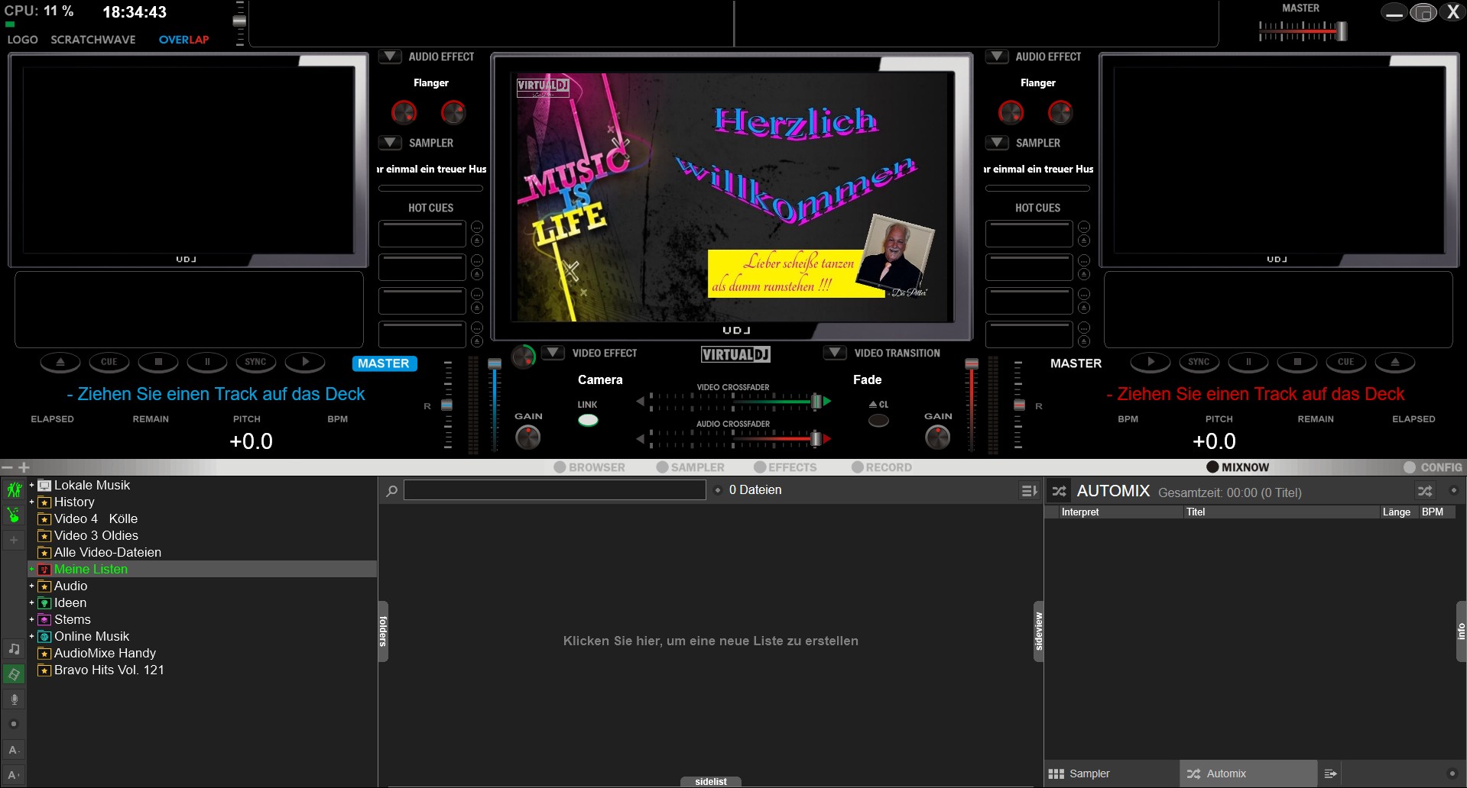The width and height of the screenshot is (1467, 788).
Task: Click the shuffle icon right of Gesamtzeit
Action: pos(1425,491)
